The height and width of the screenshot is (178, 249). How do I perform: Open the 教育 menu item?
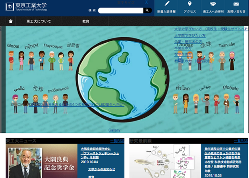coord(86,21)
